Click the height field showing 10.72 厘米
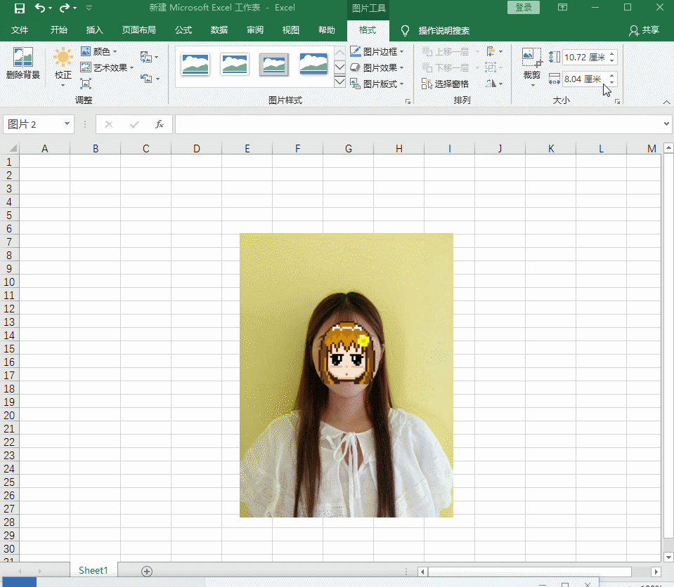Viewport: 674px width, 587px height. coord(583,57)
